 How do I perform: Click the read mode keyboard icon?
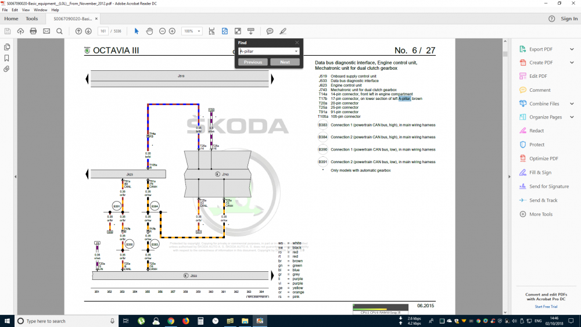click(251, 31)
